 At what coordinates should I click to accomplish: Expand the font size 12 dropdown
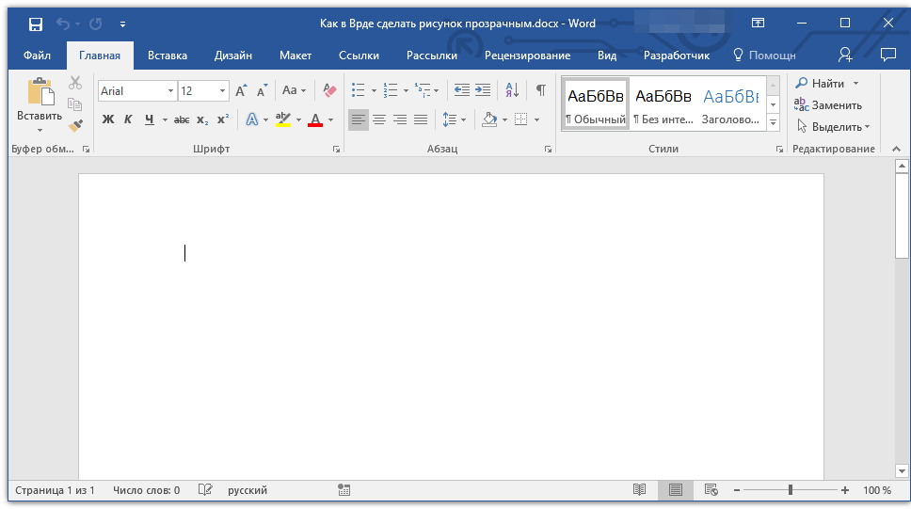pyautogui.click(x=223, y=91)
